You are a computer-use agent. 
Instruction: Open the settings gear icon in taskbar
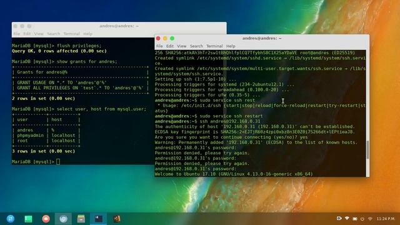(64, 219)
